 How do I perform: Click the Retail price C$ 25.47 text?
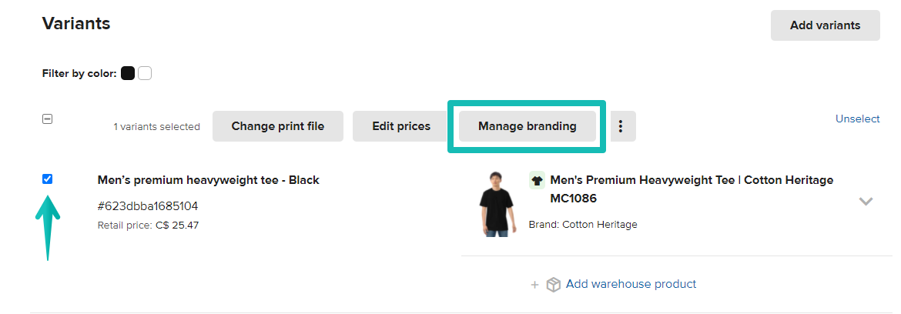point(148,225)
